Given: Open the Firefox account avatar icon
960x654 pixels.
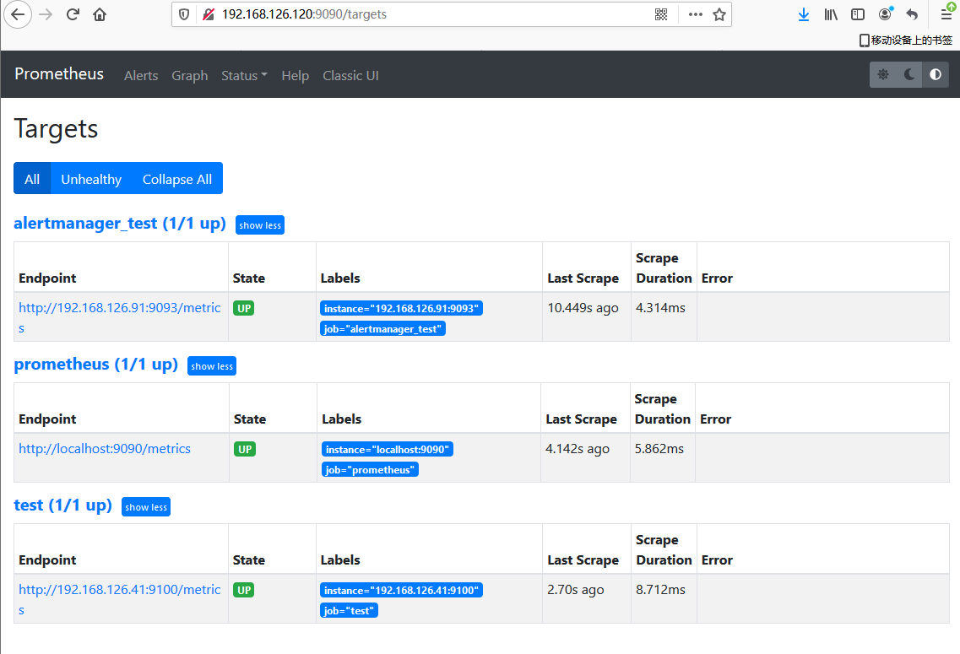Looking at the screenshot, I should coord(886,14).
